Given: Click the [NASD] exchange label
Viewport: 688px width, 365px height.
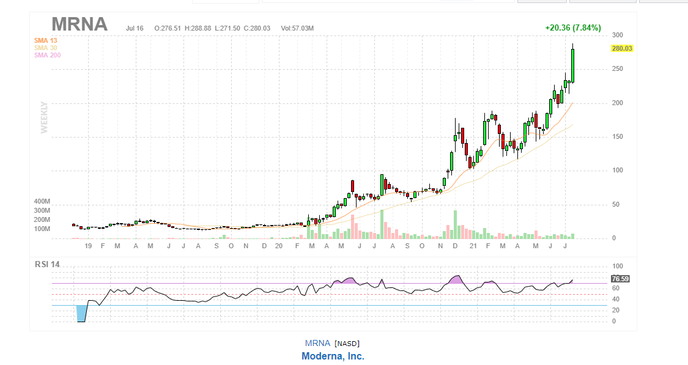Looking at the screenshot, I should (x=347, y=343).
